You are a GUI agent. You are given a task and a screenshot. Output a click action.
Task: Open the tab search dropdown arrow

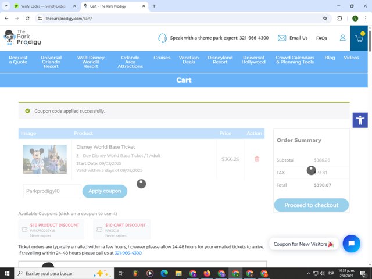coord(6,6)
